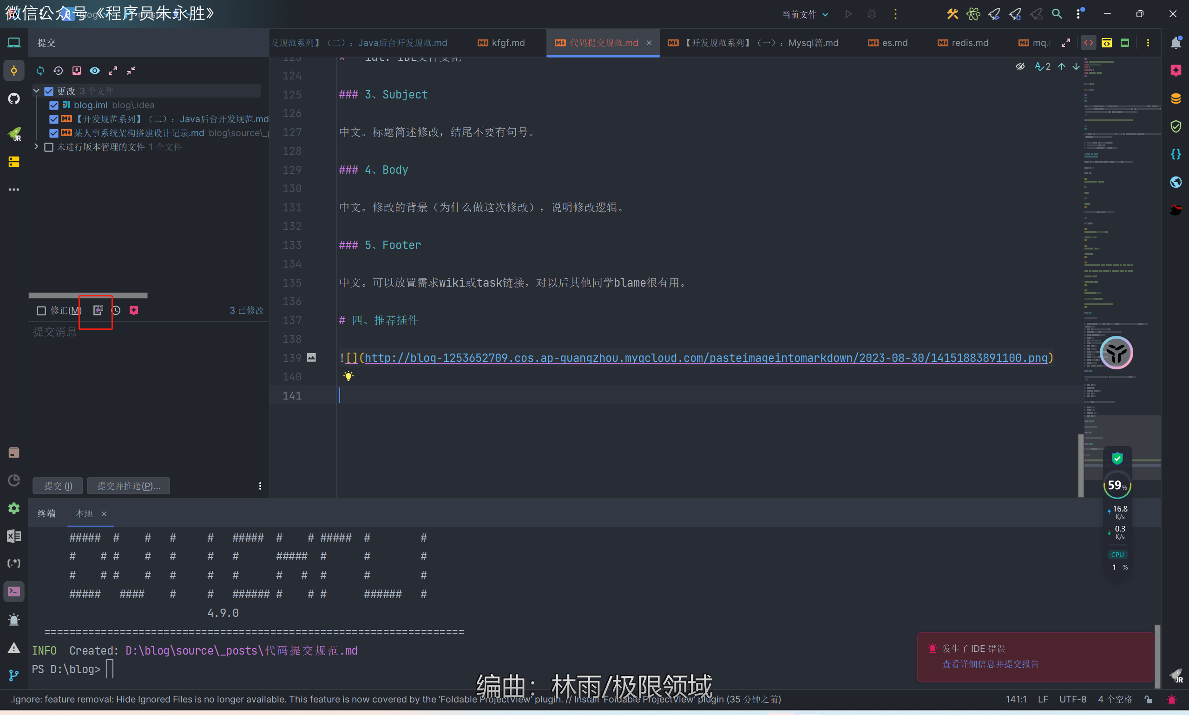Open the Services gear icon in sidebar
Image resolution: width=1189 pixels, height=715 pixels.
point(14,508)
